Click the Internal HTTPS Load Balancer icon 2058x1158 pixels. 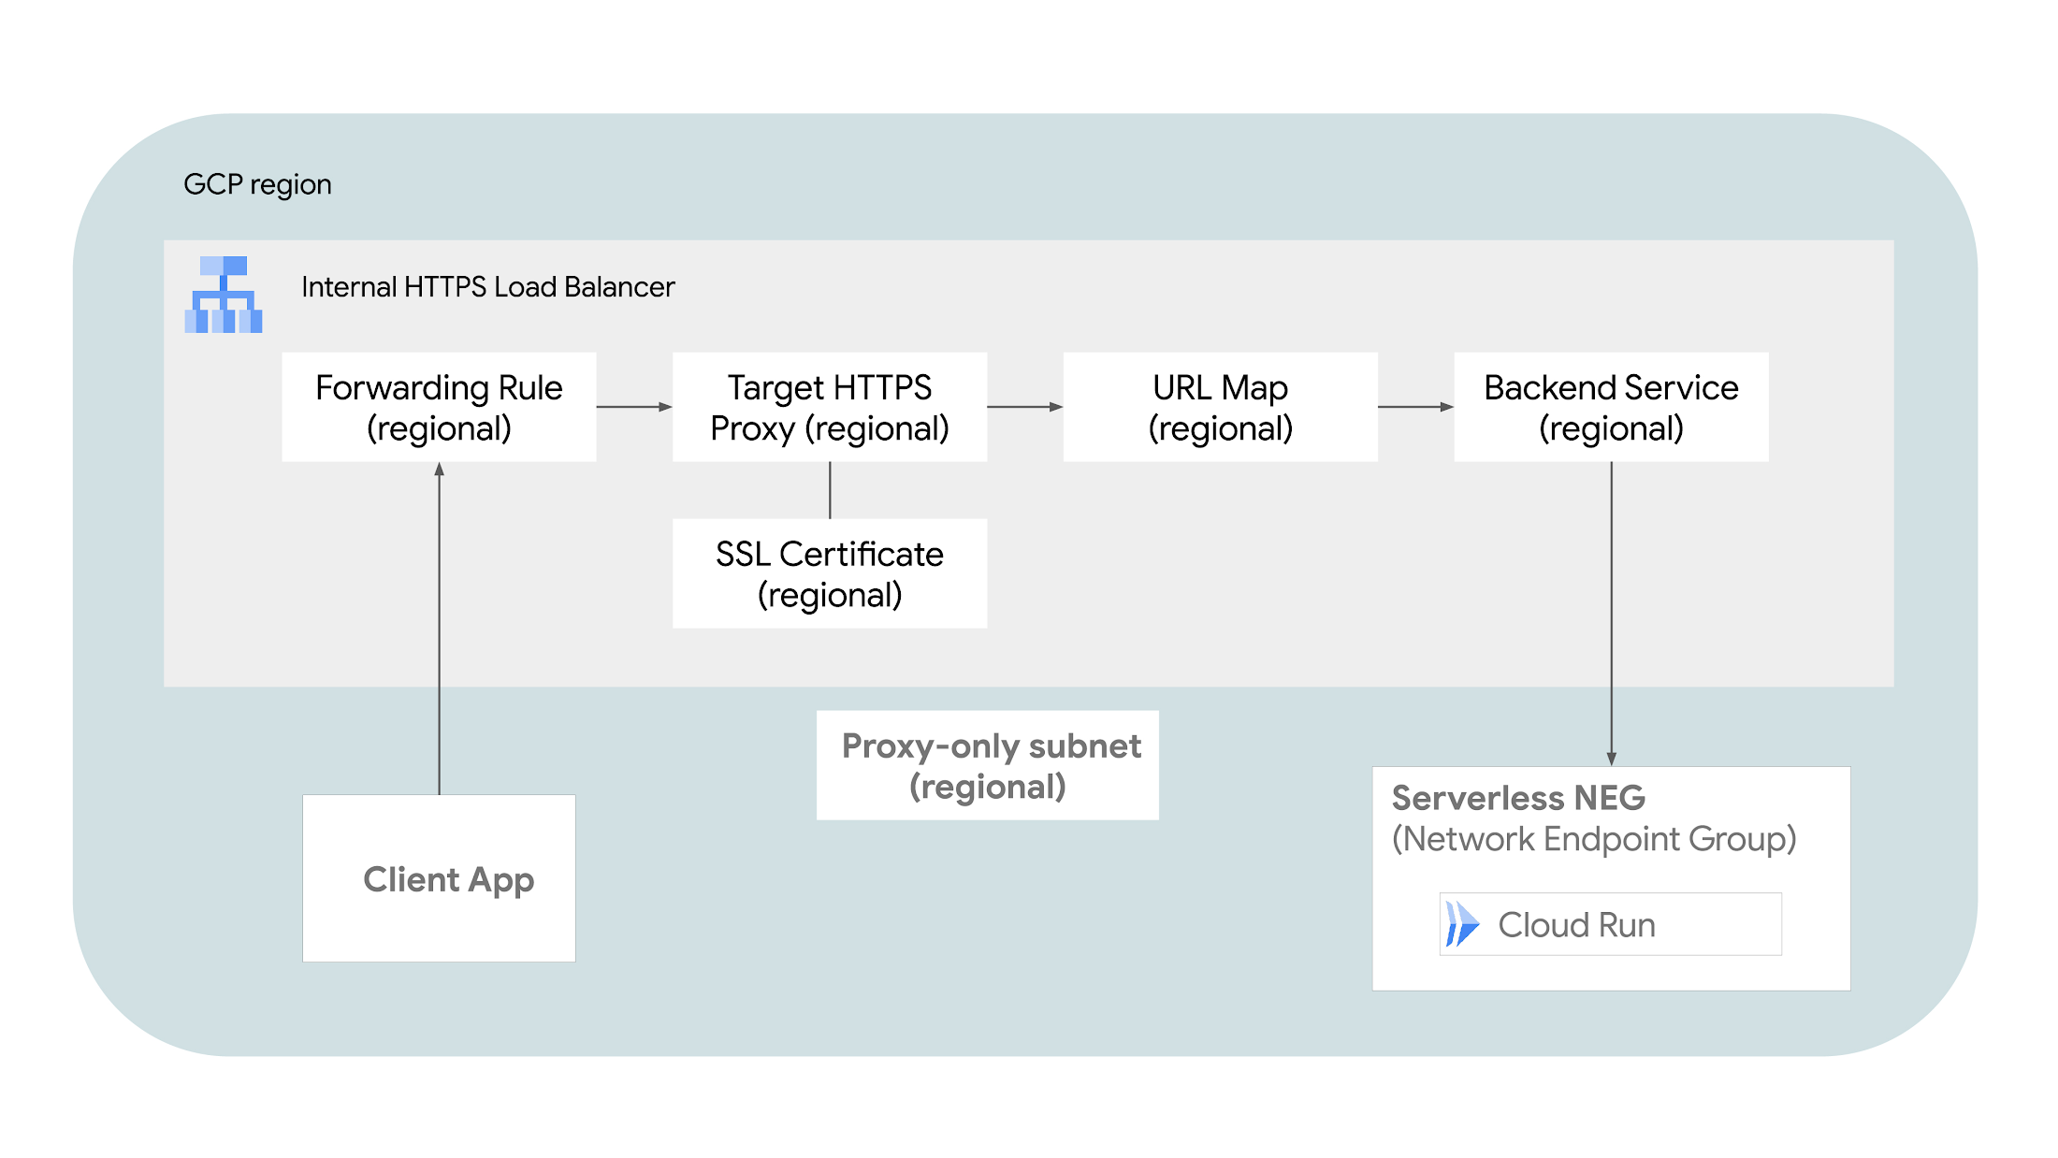[224, 295]
